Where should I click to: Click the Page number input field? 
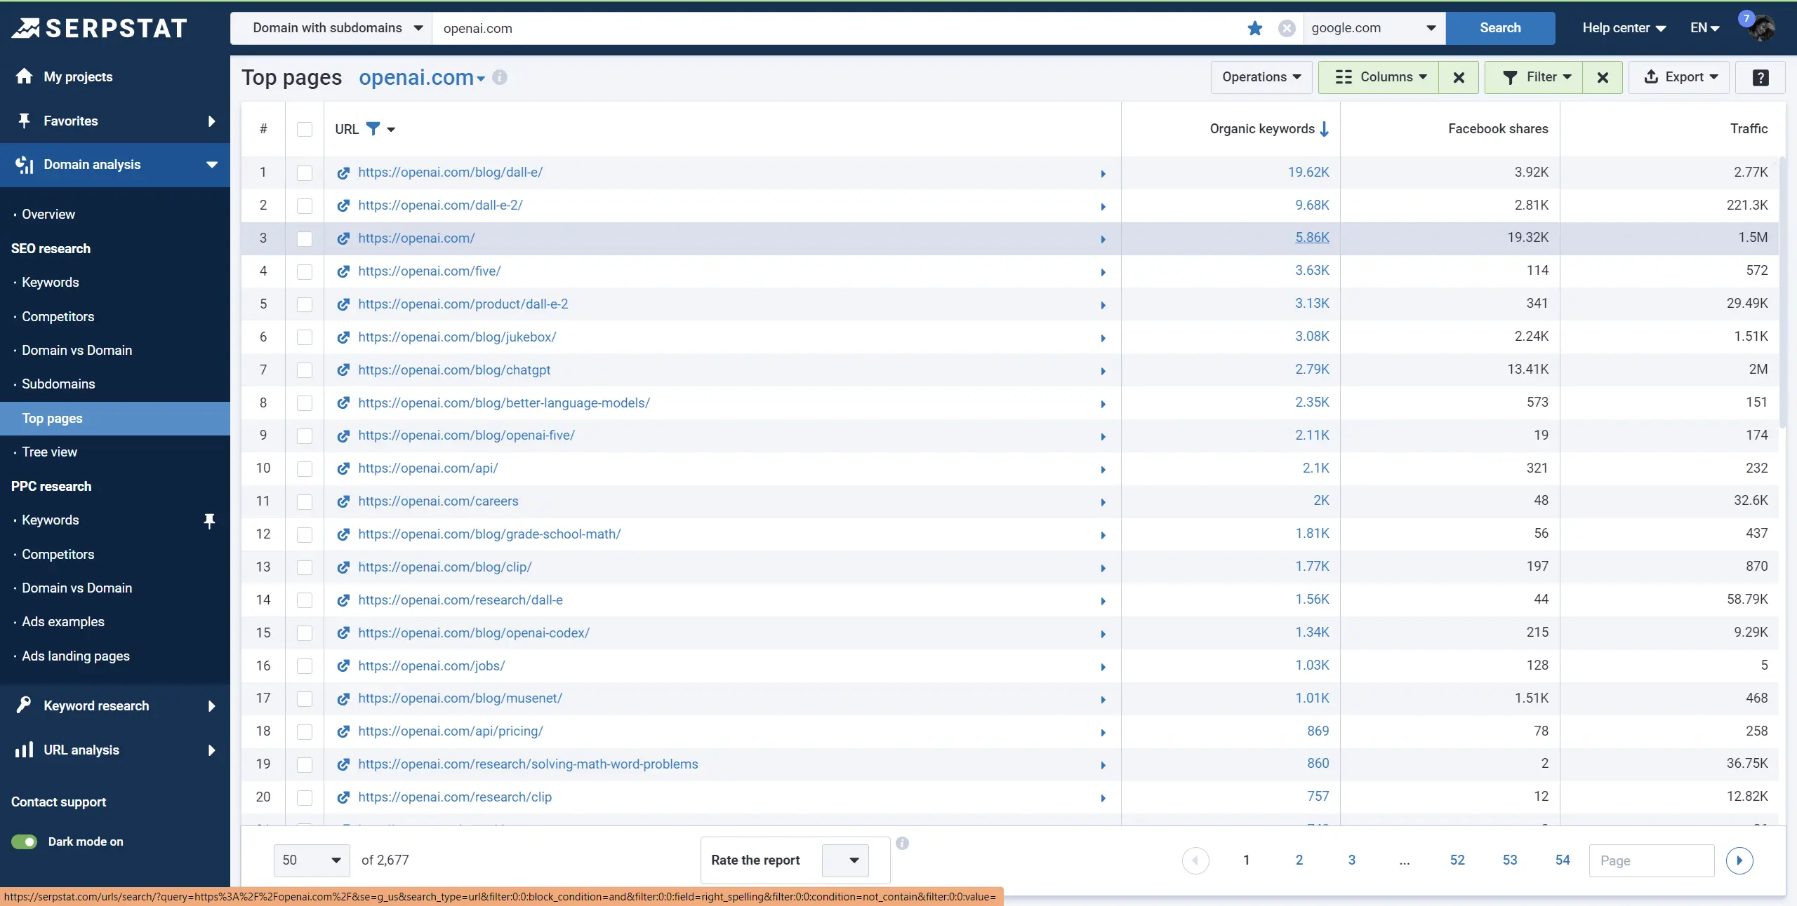tap(1652, 860)
